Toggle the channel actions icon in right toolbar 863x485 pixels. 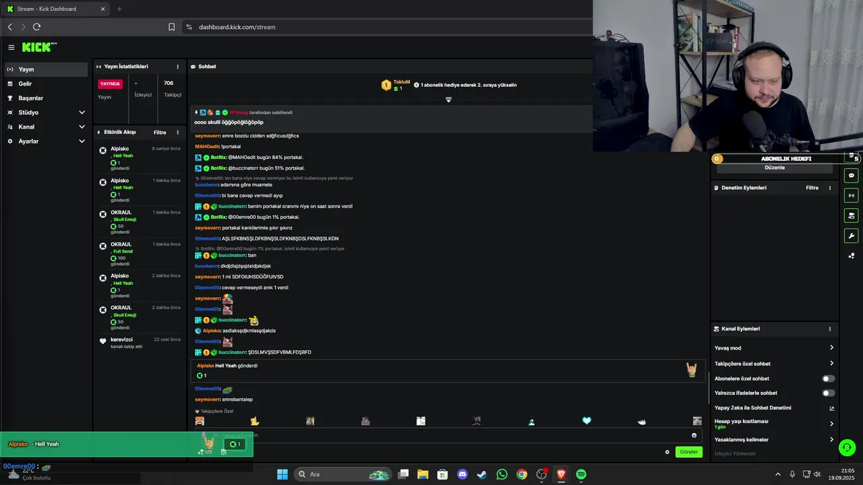coord(852,216)
